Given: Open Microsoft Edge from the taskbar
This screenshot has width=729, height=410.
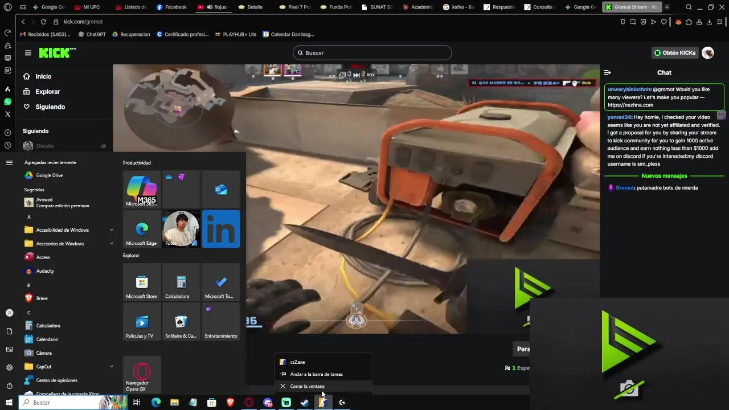Looking at the screenshot, I should [x=155, y=403].
